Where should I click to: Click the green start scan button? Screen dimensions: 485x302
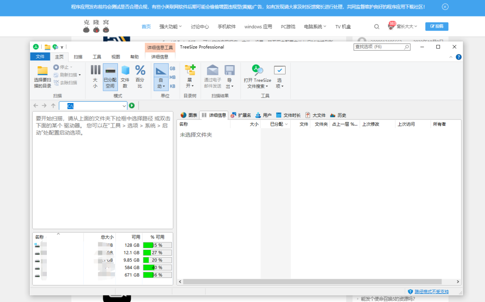click(132, 105)
